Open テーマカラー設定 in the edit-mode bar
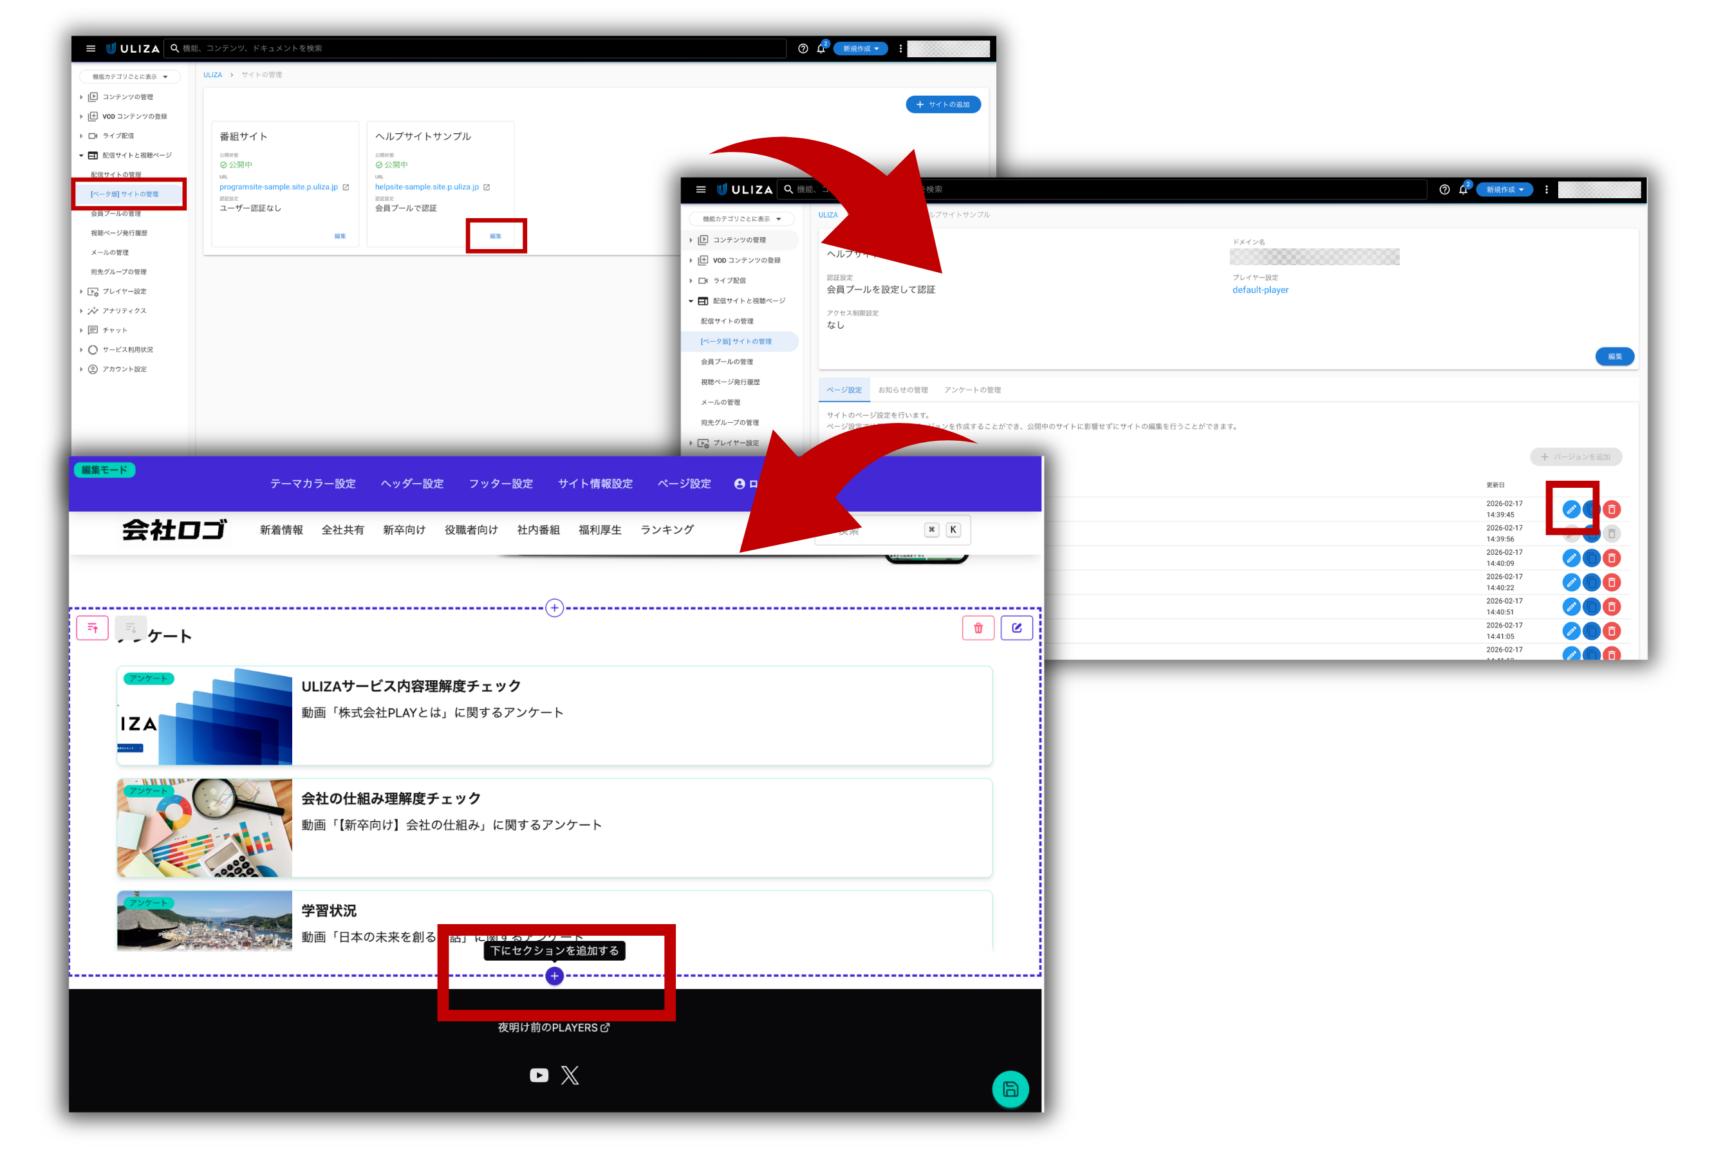Screen dimensions: 1723x1150 [312, 484]
